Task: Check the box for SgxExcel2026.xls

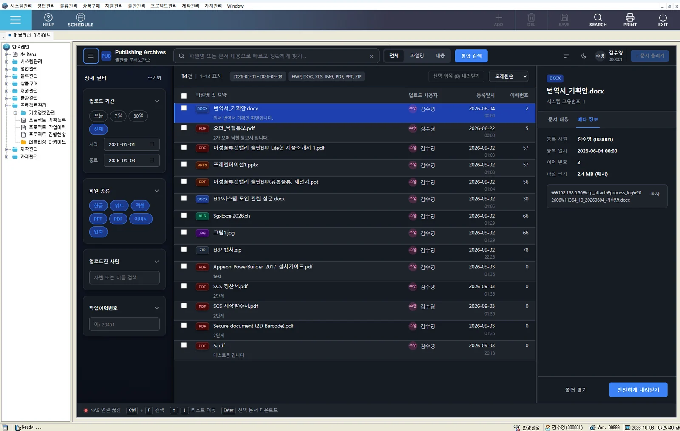Action: (x=184, y=215)
